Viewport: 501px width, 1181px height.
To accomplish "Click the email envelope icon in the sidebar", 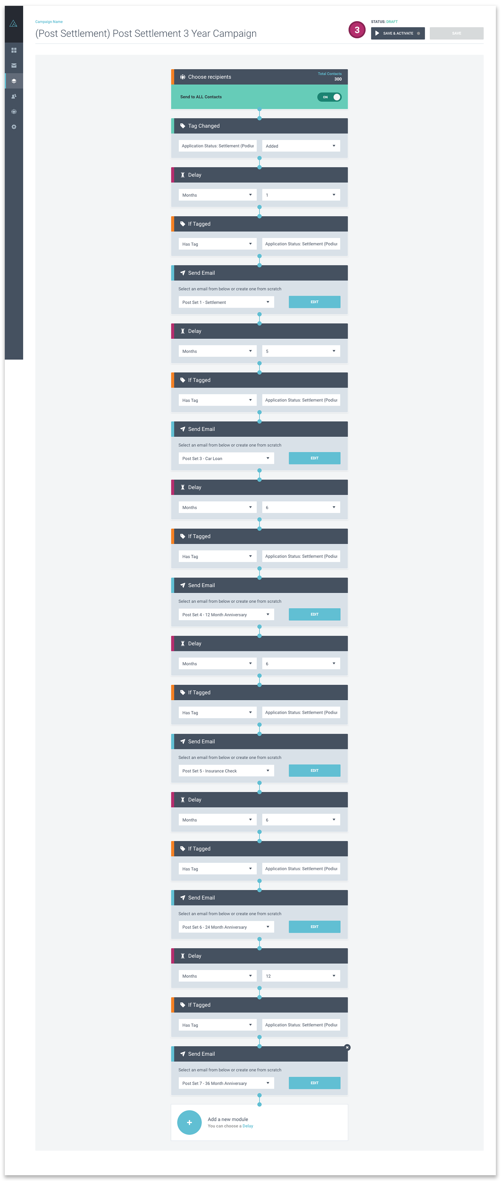I will click(x=14, y=66).
